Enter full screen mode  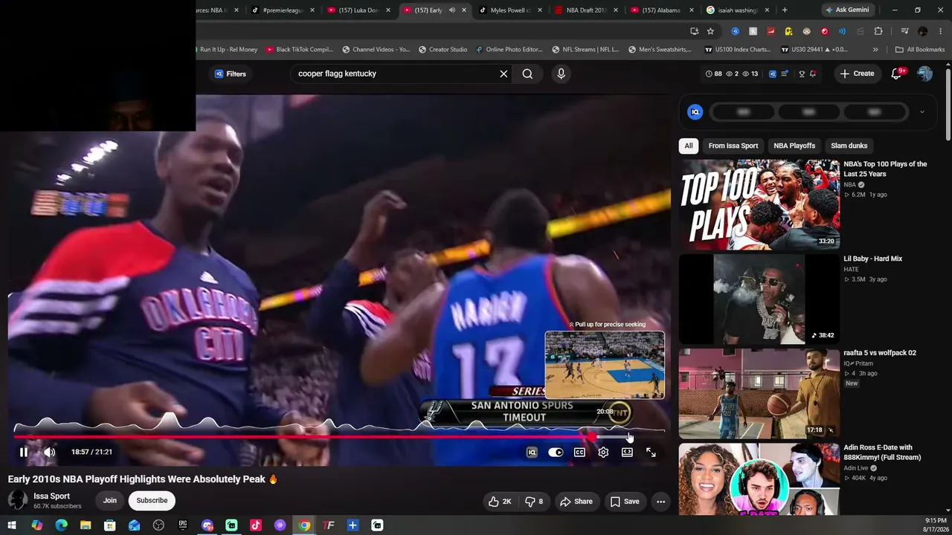[x=651, y=452]
